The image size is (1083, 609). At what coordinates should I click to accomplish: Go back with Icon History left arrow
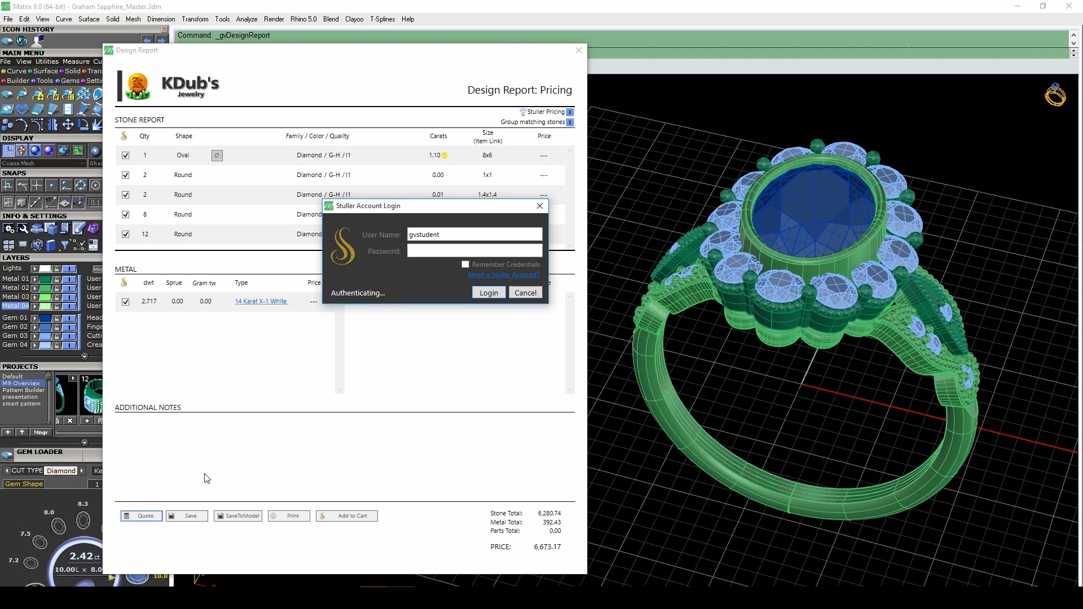147,40
